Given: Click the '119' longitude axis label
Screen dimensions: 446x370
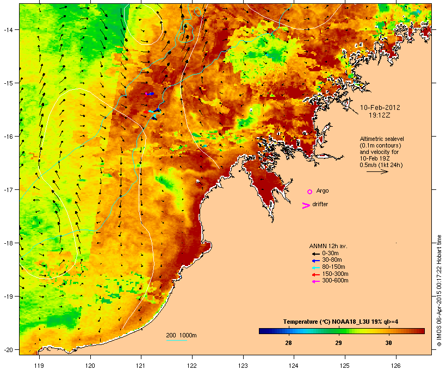Looking at the screenshot, I should pyautogui.click(x=39, y=366).
